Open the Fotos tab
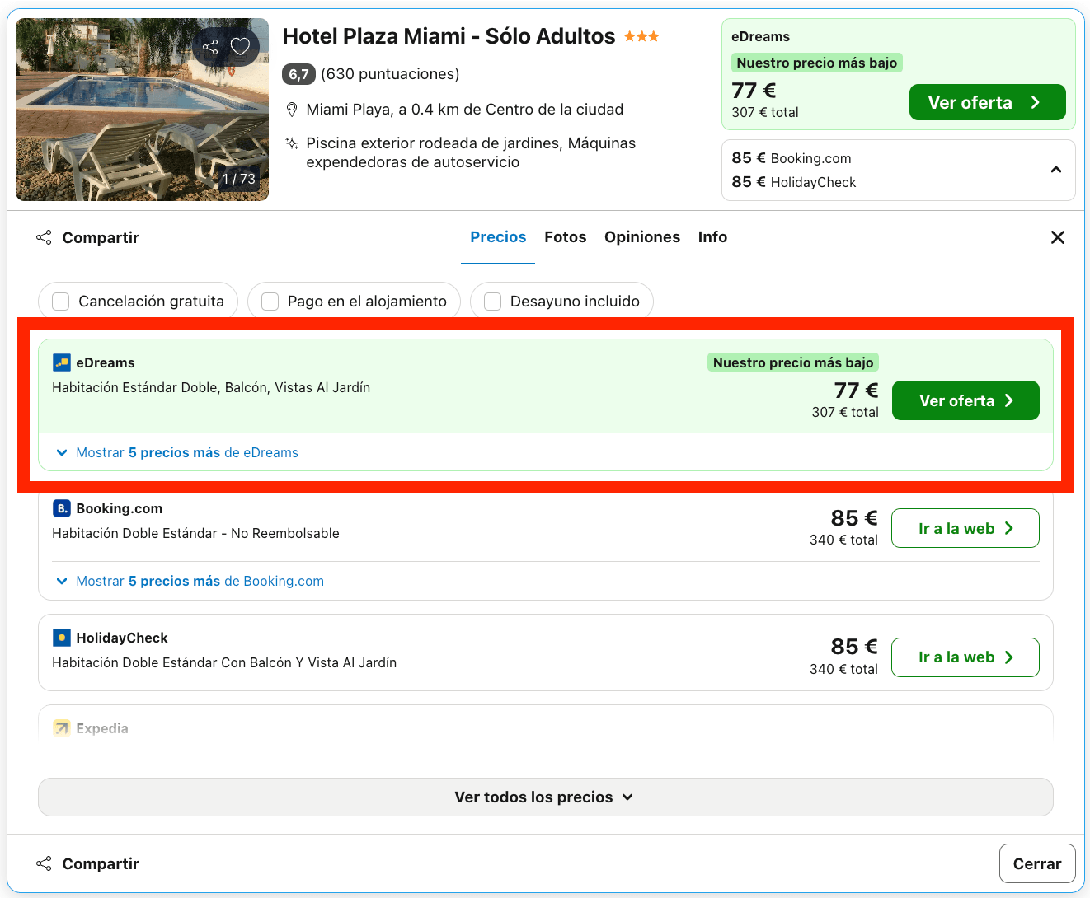The image size is (1090, 898). tap(566, 237)
